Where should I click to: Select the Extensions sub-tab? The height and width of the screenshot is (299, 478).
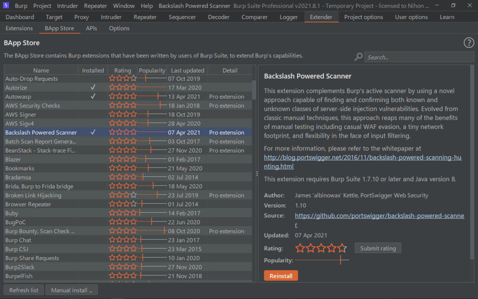(x=19, y=28)
